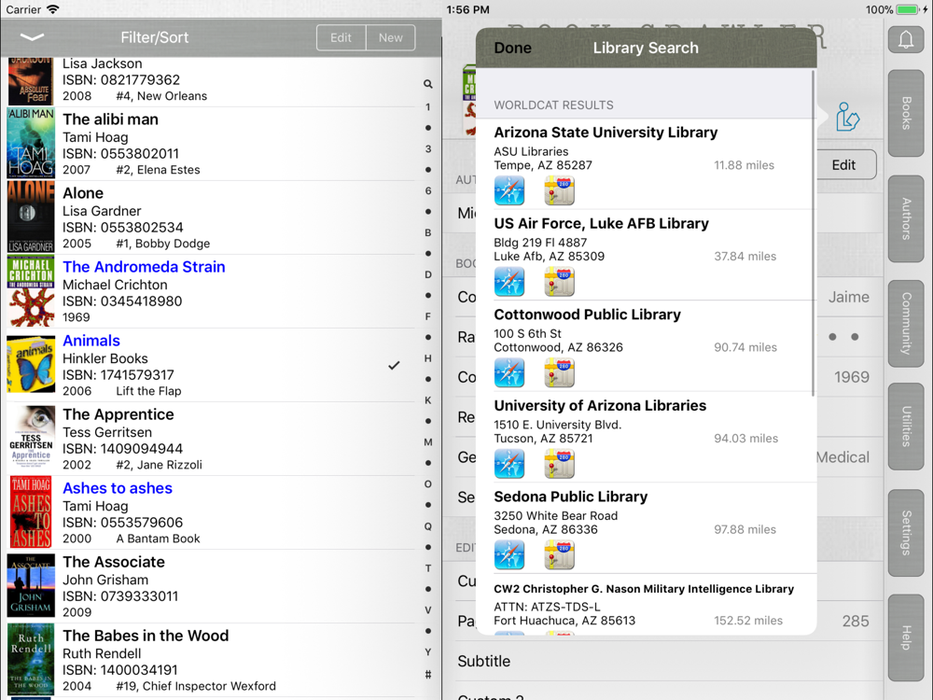Jump to letter F in the index
The width and height of the screenshot is (933, 700).
[x=428, y=316]
